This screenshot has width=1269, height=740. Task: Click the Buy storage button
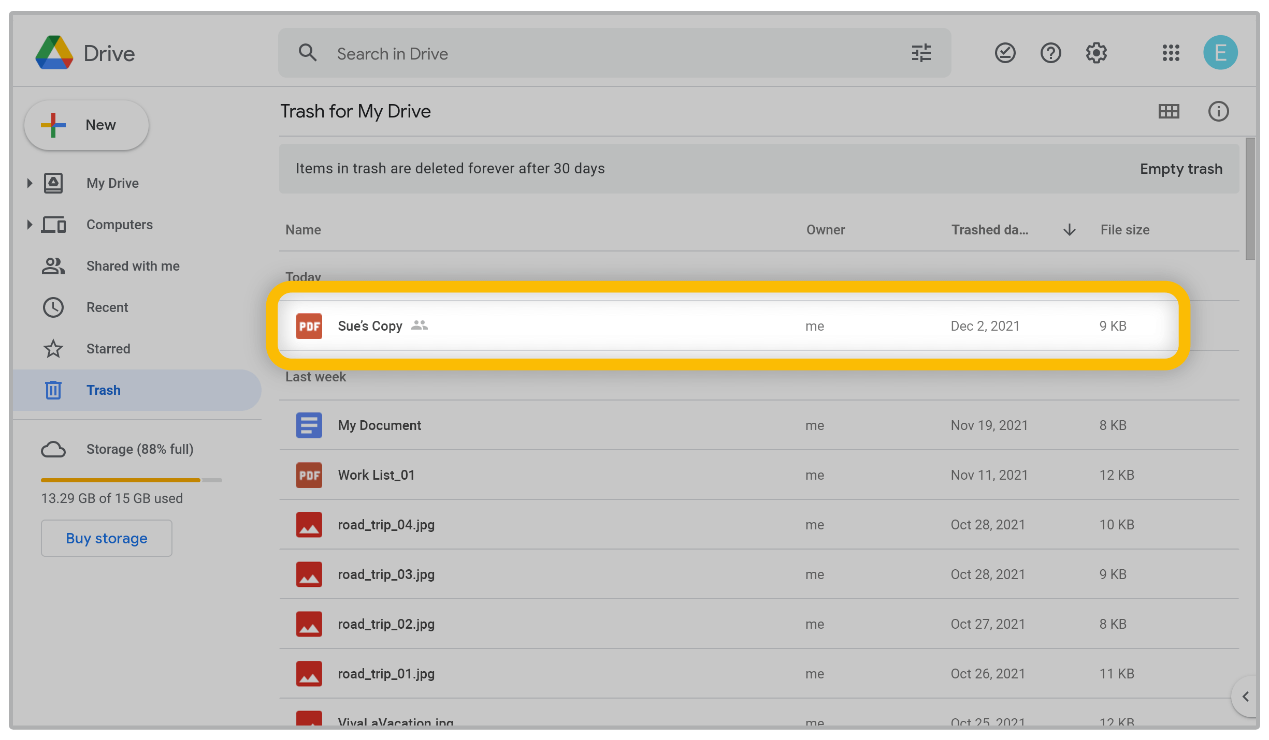click(x=107, y=538)
